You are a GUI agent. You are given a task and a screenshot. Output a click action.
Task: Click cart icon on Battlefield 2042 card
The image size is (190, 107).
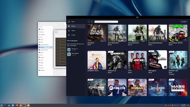pyautogui.click(x=185, y=68)
